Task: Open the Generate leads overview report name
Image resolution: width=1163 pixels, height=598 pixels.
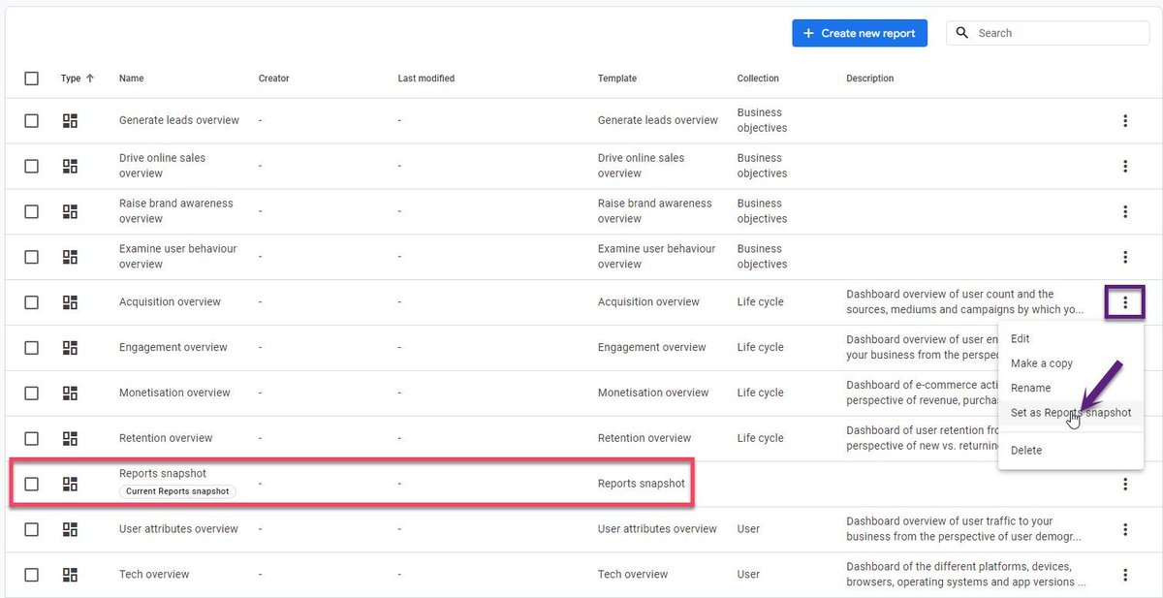Action: click(179, 121)
